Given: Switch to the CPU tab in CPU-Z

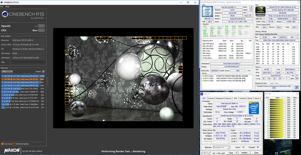Looking at the screenshot, I should pos(204,98).
